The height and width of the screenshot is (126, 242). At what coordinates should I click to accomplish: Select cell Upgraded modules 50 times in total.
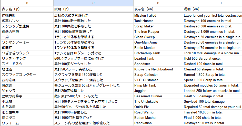coord(213,86)
